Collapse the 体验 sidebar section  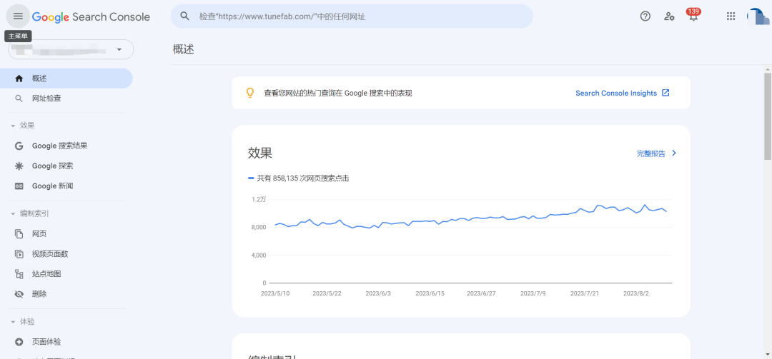(x=23, y=322)
